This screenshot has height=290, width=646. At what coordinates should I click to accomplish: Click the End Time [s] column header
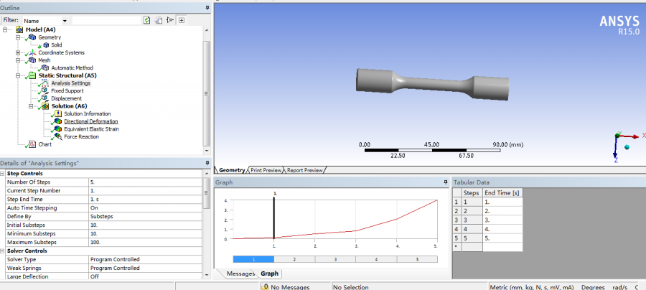point(502,193)
